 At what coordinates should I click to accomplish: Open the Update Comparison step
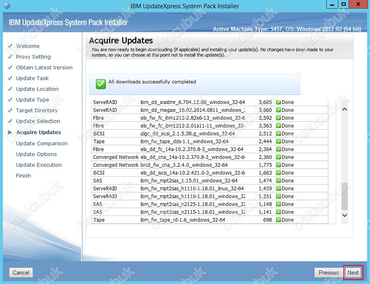click(42, 143)
